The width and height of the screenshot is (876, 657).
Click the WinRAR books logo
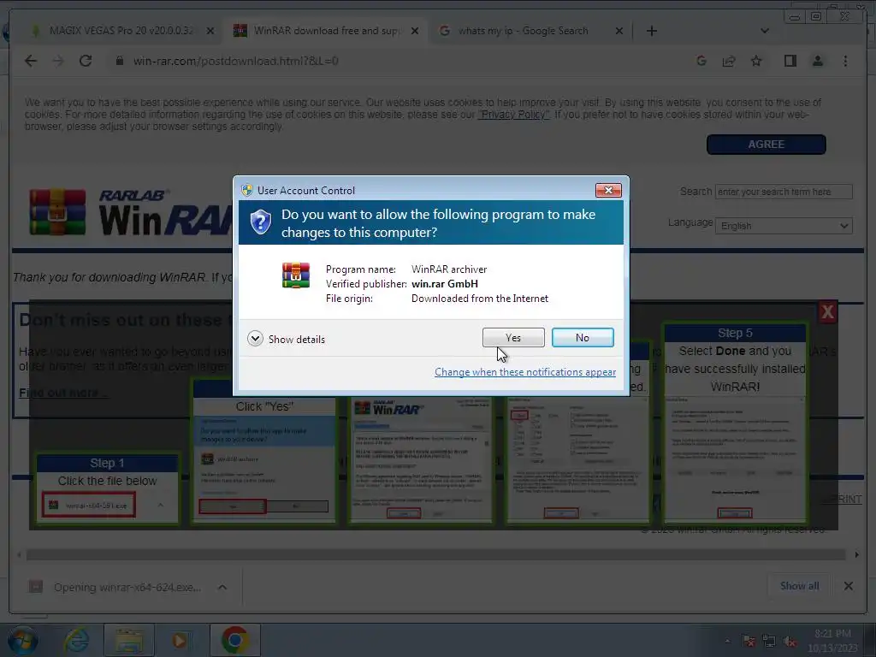tap(57, 212)
